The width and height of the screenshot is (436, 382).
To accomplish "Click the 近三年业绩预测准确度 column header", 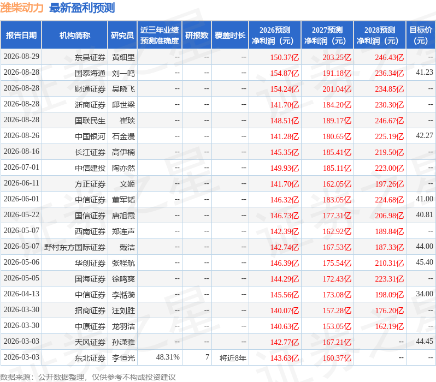I will (x=160, y=35).
